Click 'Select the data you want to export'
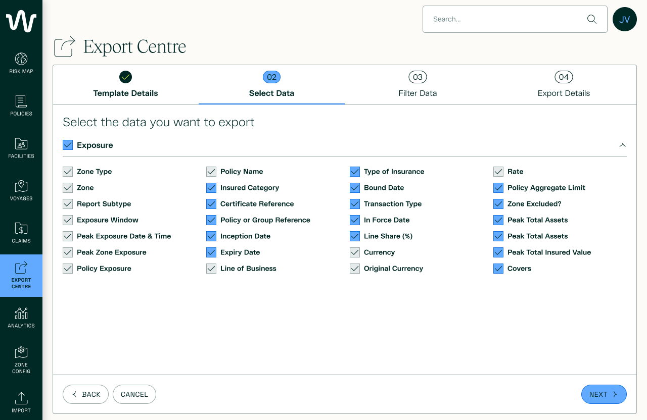This screenshot has height=420, width=647. pos(159,122)
